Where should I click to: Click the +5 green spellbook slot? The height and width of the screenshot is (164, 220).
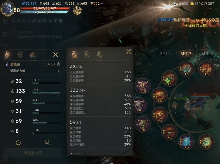click(x=206, y=142)
